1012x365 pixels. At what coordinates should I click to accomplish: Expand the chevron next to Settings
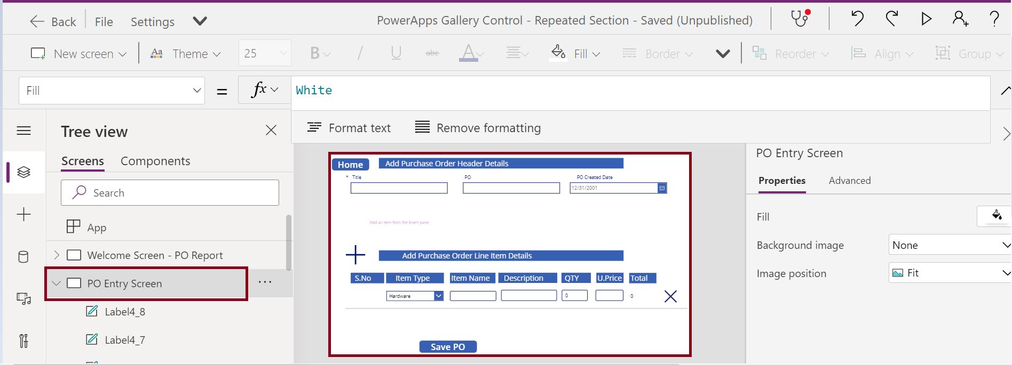tap(200, 21)
